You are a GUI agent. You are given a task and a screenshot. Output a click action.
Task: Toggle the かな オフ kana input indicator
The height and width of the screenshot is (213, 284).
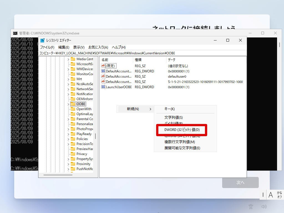279,195
